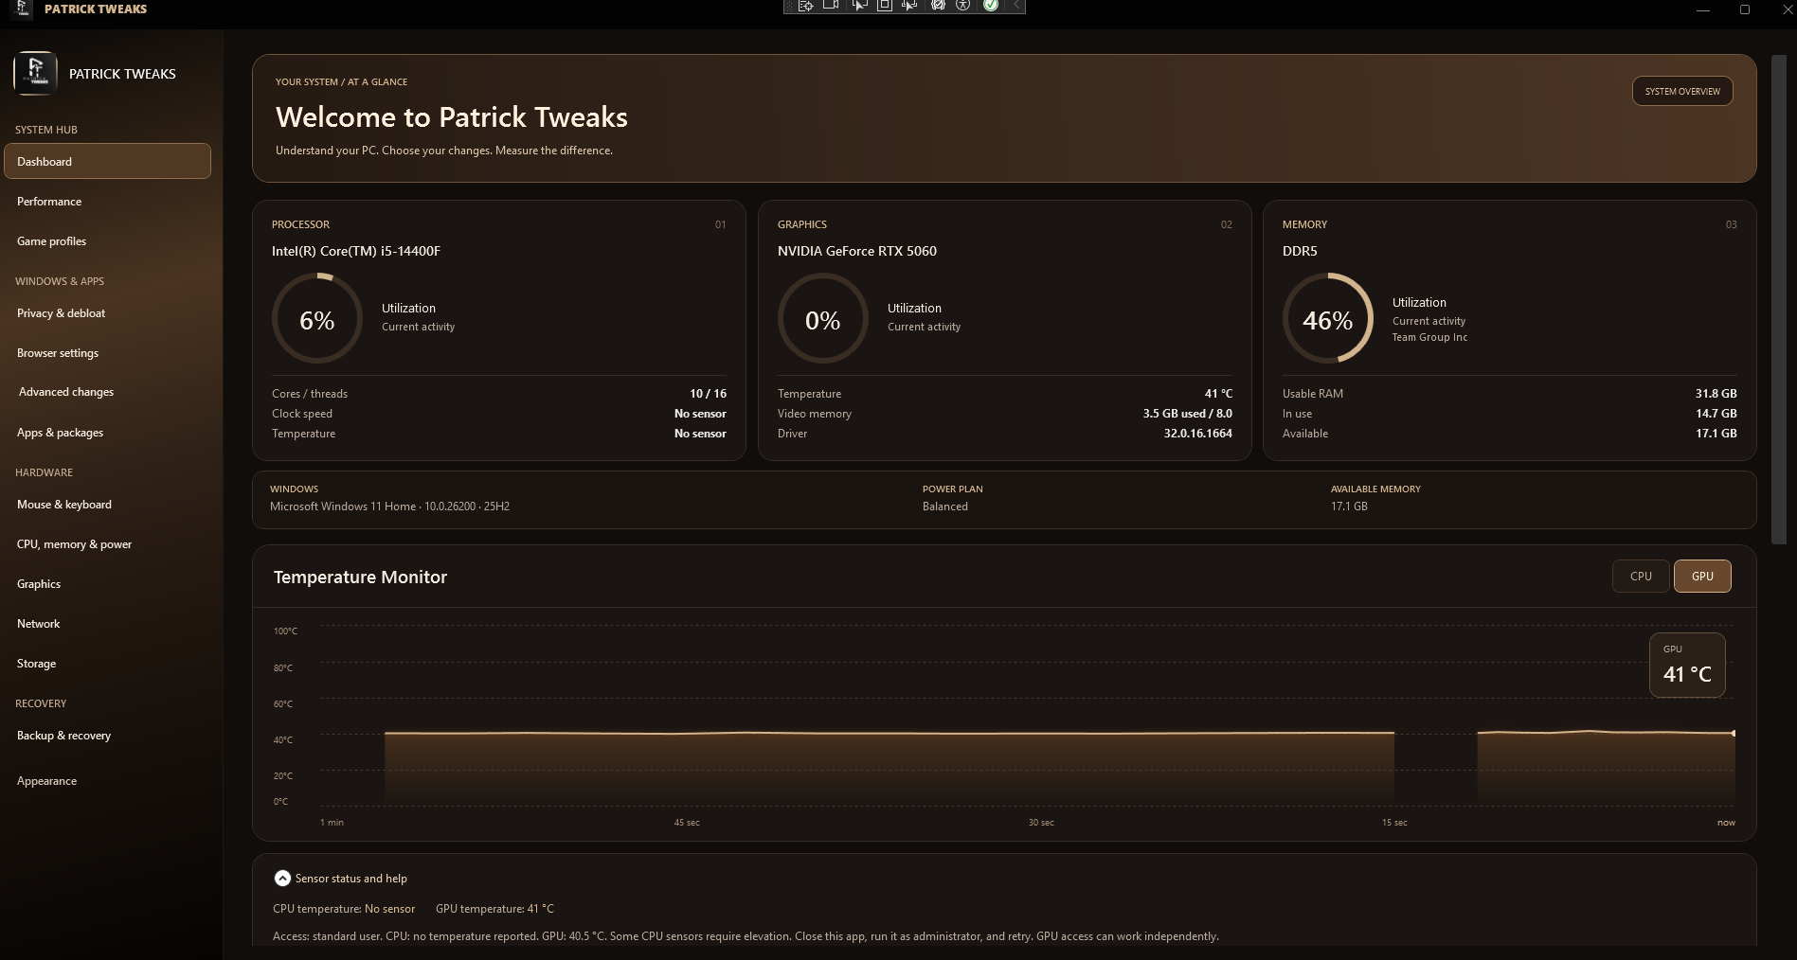1797x960 pixels.
Task: Click Team Group Inc text
Action: pos(1429,337)
